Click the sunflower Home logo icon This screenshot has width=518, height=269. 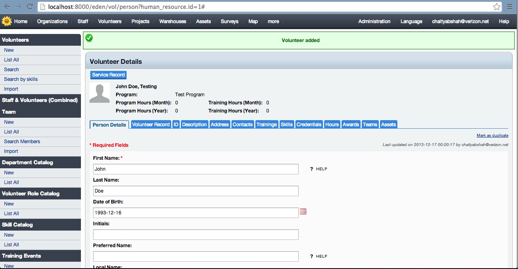coord(6,21)
